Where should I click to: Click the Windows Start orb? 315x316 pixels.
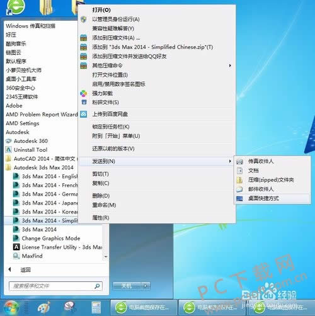pyautogui.click(x=11, y=308)
